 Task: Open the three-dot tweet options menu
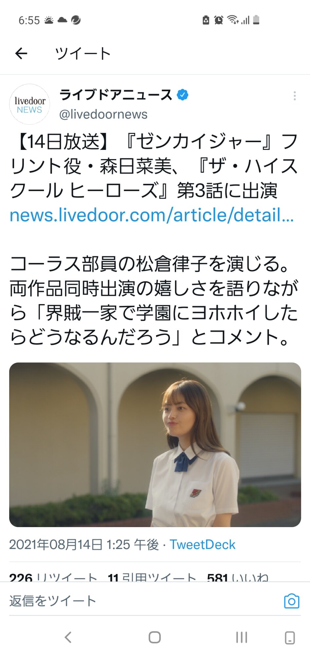click(295, 96)
